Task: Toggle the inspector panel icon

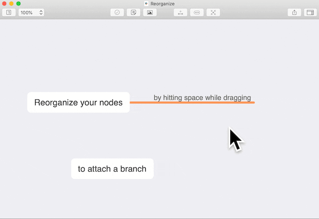Action: [310, 12]
